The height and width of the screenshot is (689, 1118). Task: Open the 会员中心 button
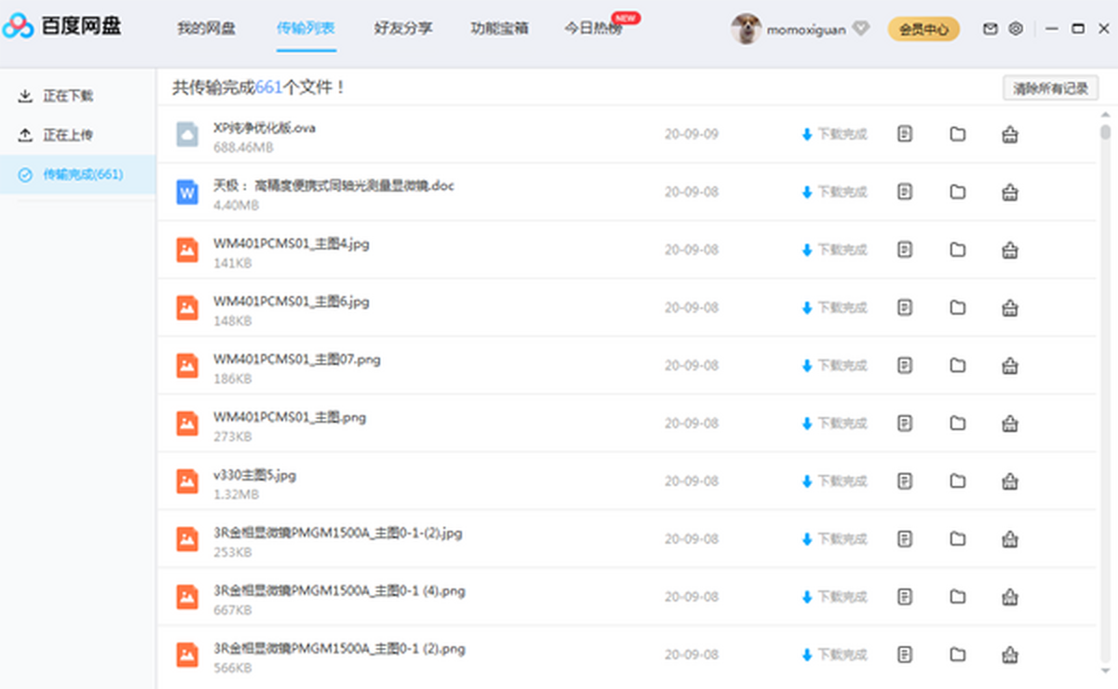[x=923, y=29]
